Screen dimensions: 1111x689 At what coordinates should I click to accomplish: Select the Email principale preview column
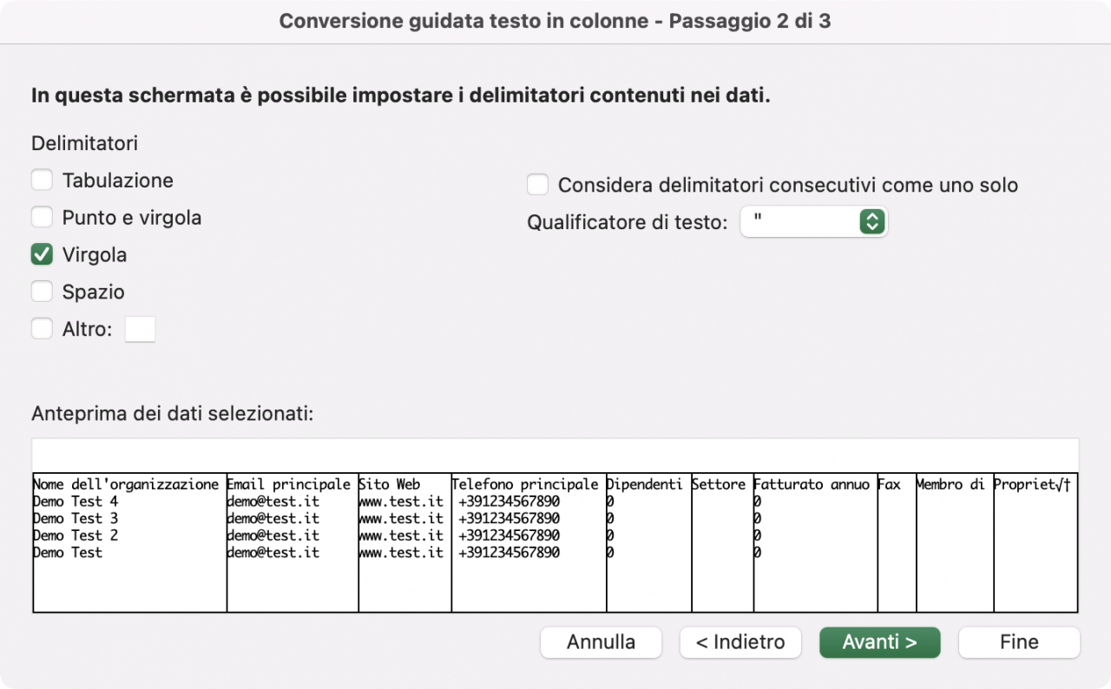point(293,543)
